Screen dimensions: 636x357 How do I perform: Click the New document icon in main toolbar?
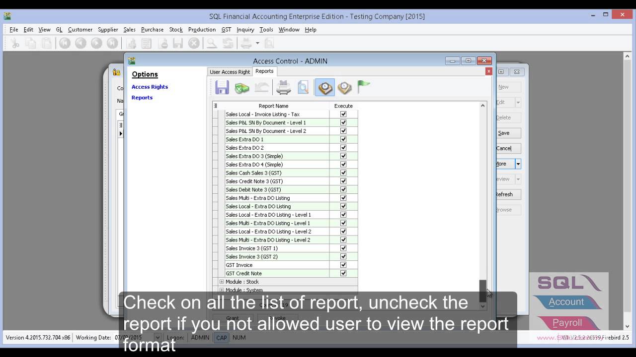coord(131,43)
